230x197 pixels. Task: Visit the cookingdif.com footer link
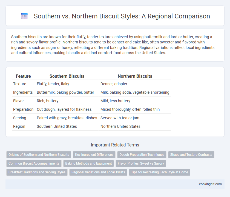click(210, 184)
